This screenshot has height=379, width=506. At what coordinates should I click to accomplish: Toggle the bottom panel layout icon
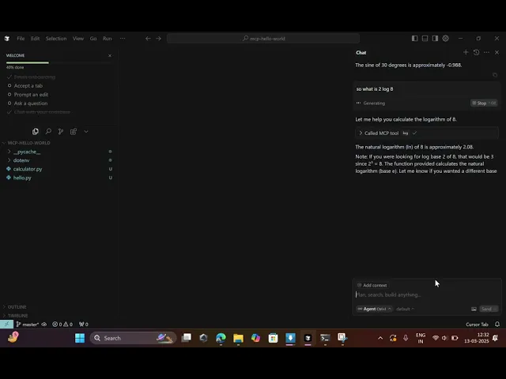pos(425,39)
